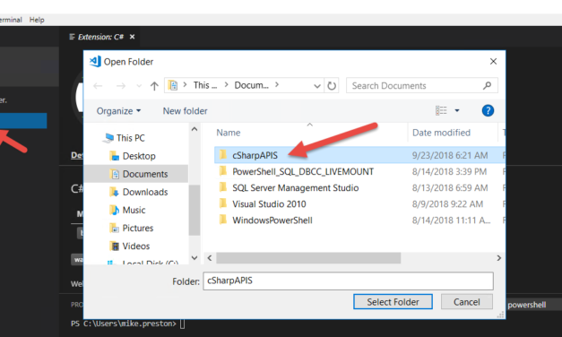This screenshot has height=337, width=562.
Task: Open the Organize dropdown menu
Action: (x=118, y=111)
